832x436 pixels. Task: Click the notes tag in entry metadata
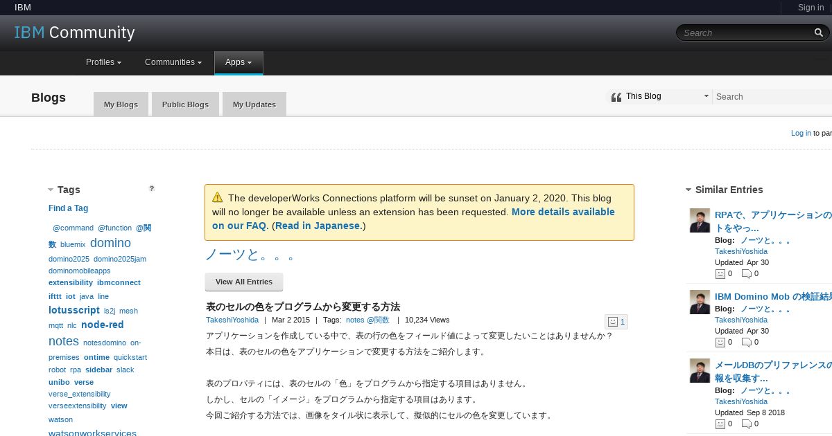[x=355, y=320]
